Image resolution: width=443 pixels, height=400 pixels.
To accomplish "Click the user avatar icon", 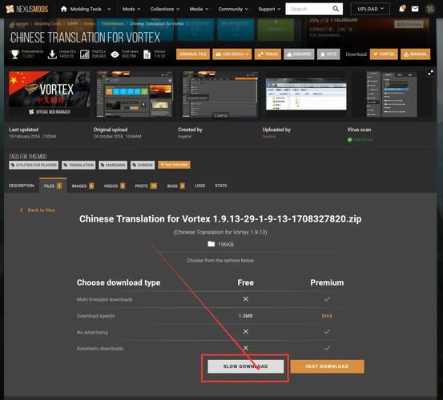I will coord(430,9).
